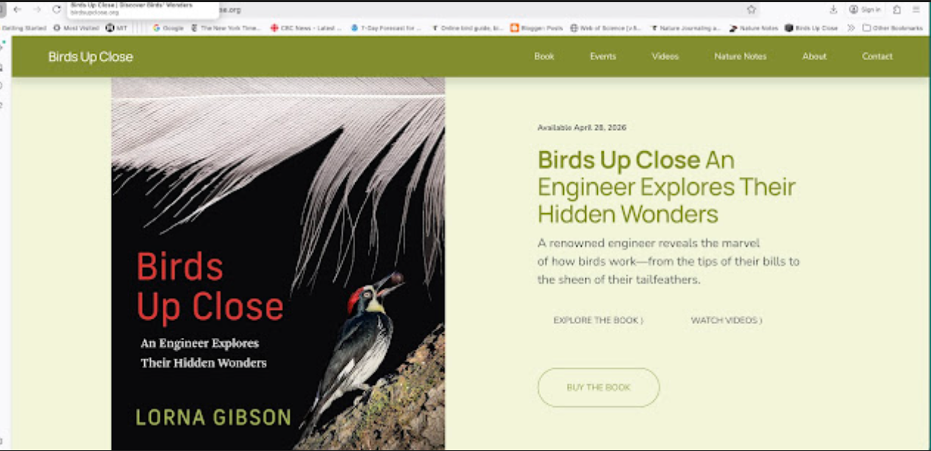
Task: Click the Birds Up Close cover image
Action: pos(278,264)
